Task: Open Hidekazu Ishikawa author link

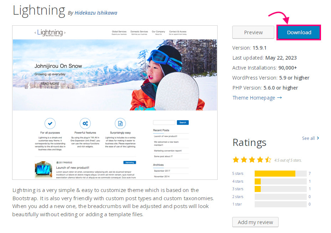Action: pos(96,13)
